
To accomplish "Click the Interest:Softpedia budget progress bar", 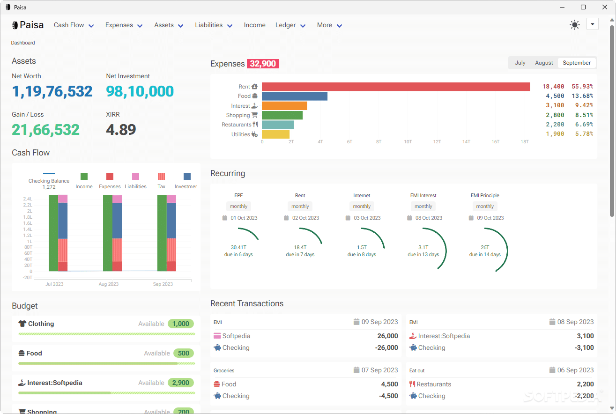I will coord(106,393).
